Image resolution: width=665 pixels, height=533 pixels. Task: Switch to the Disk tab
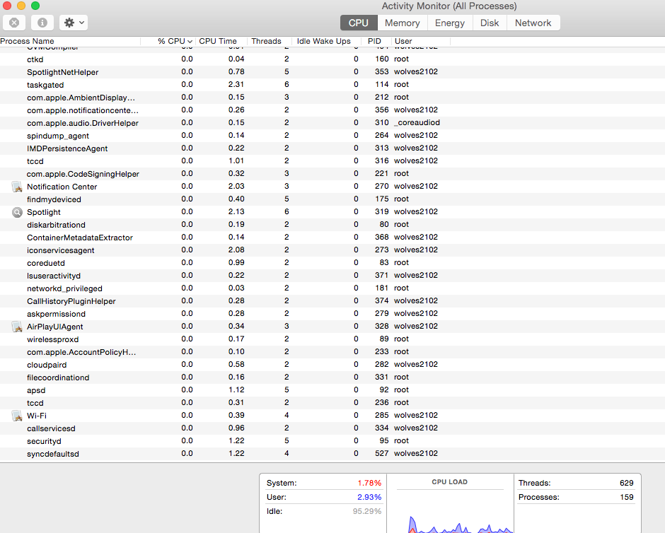click(490, 23)
